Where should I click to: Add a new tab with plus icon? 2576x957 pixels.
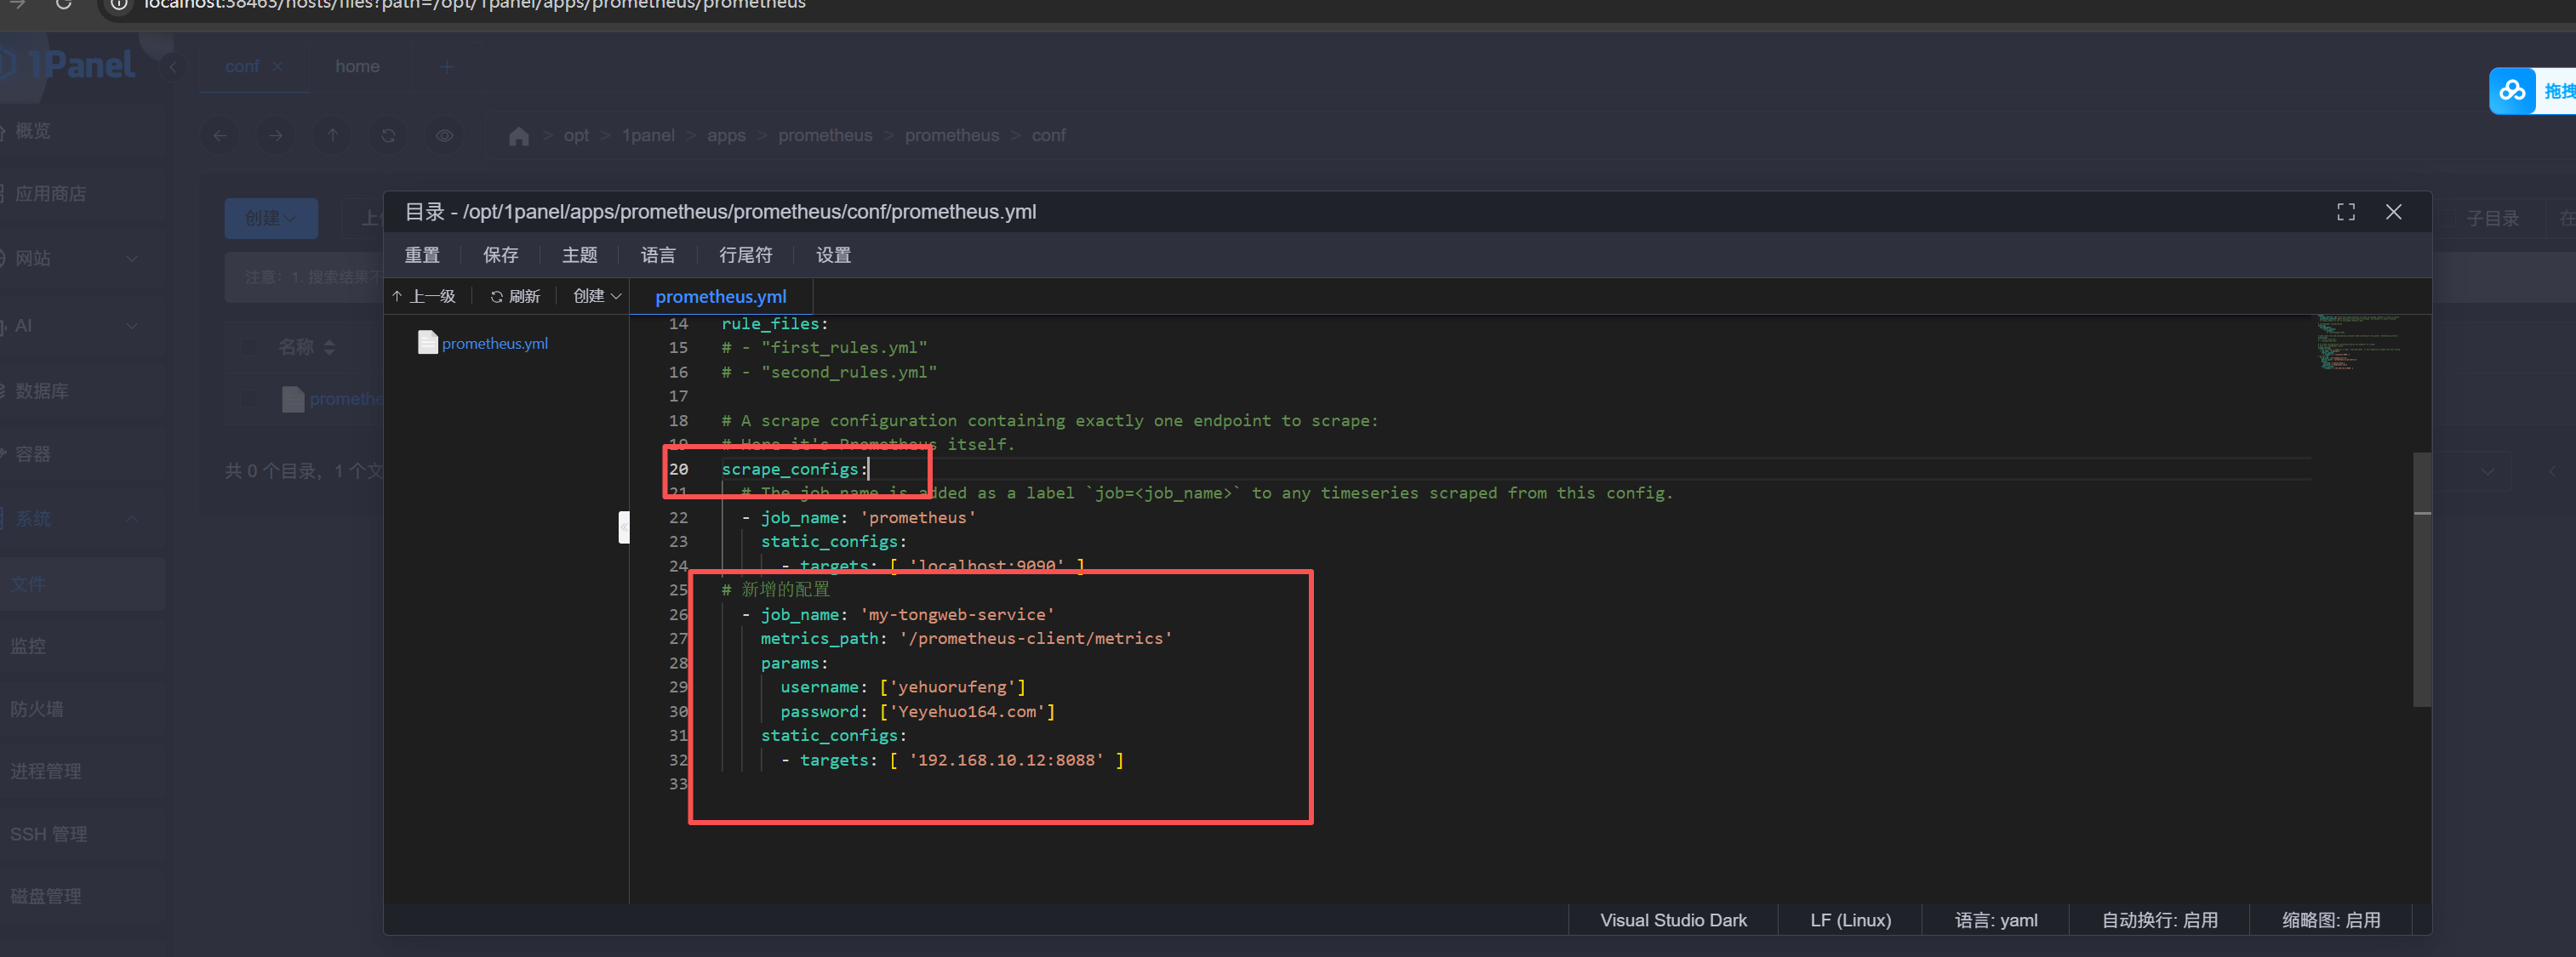click(447, 66)
